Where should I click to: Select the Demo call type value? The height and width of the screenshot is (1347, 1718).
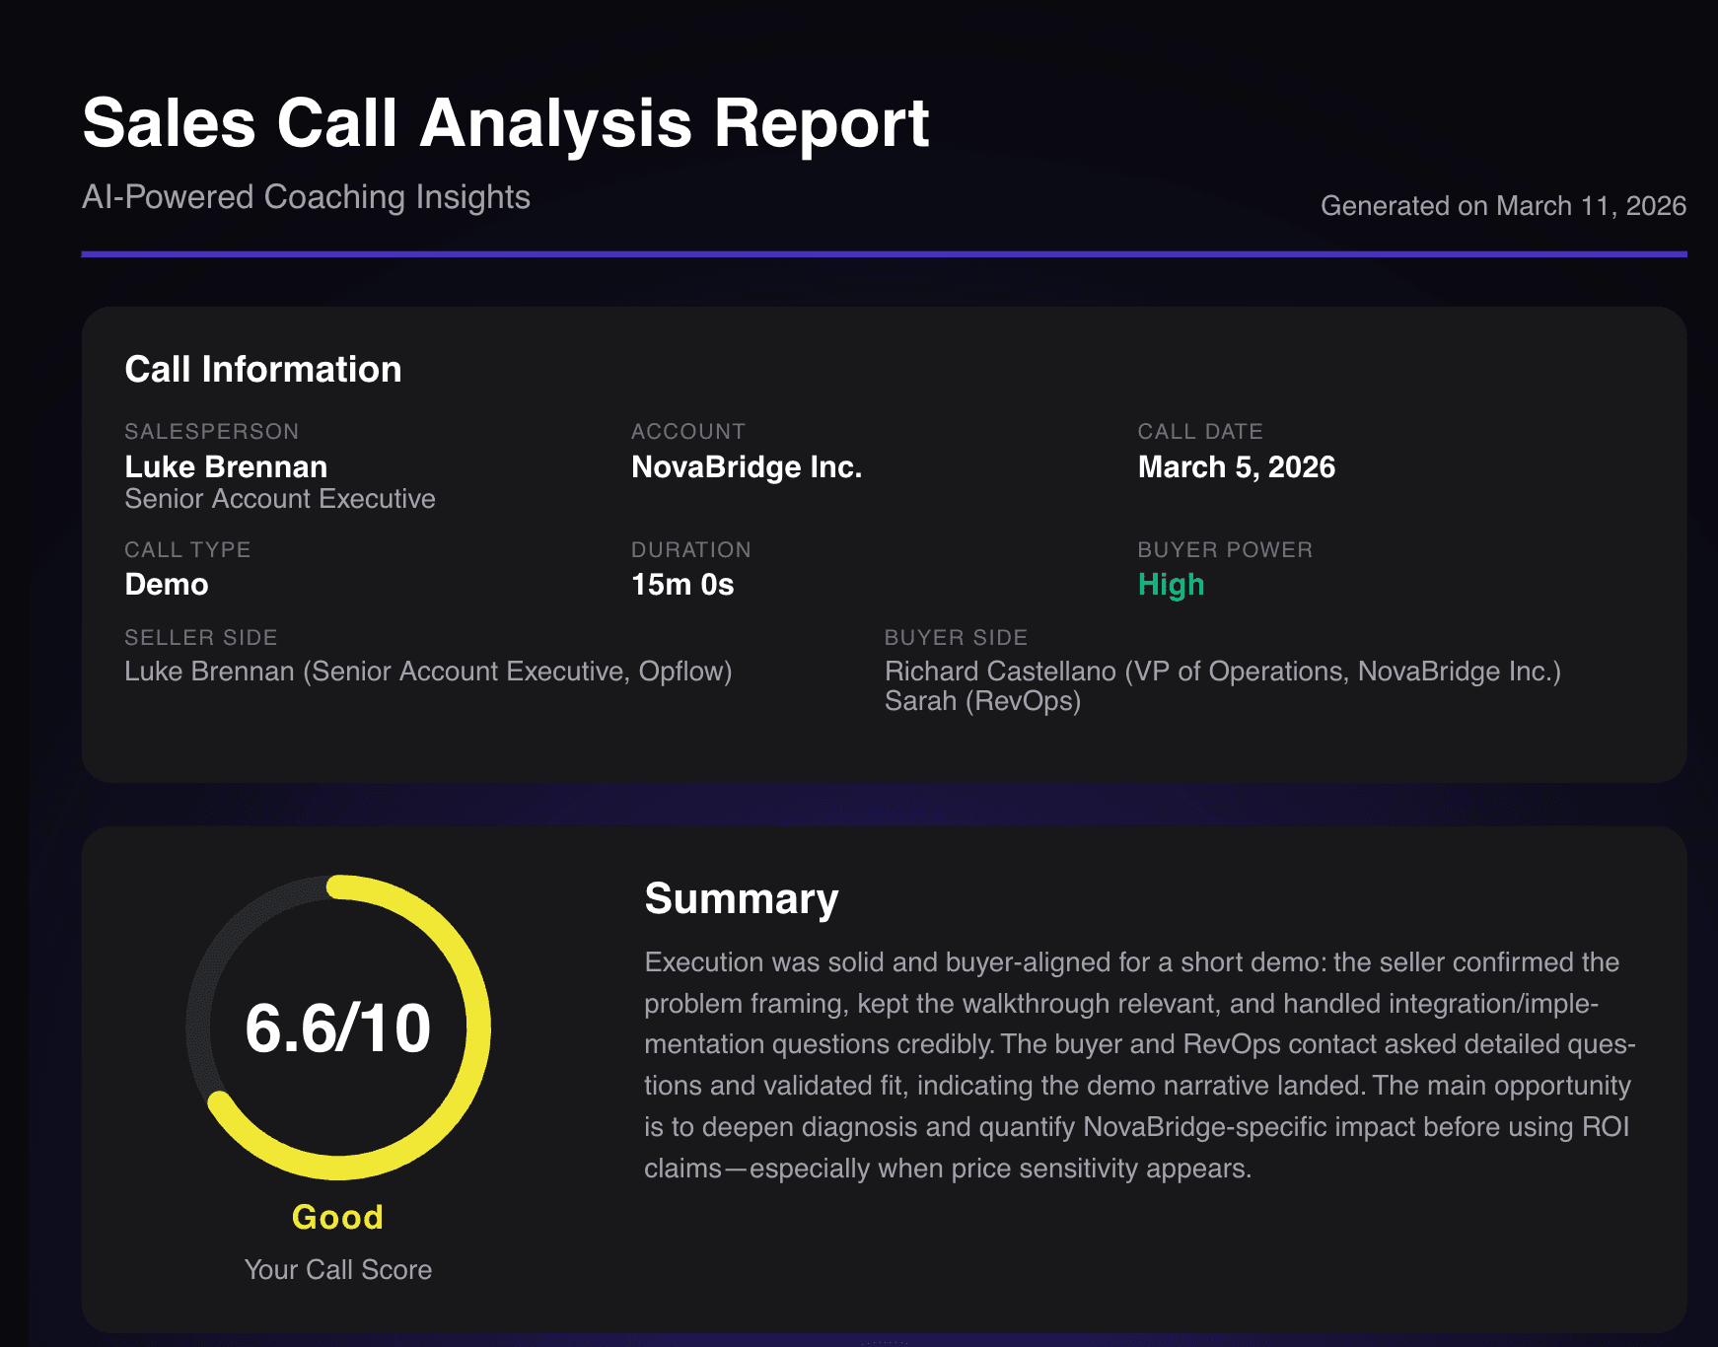[x=166, y=584]
